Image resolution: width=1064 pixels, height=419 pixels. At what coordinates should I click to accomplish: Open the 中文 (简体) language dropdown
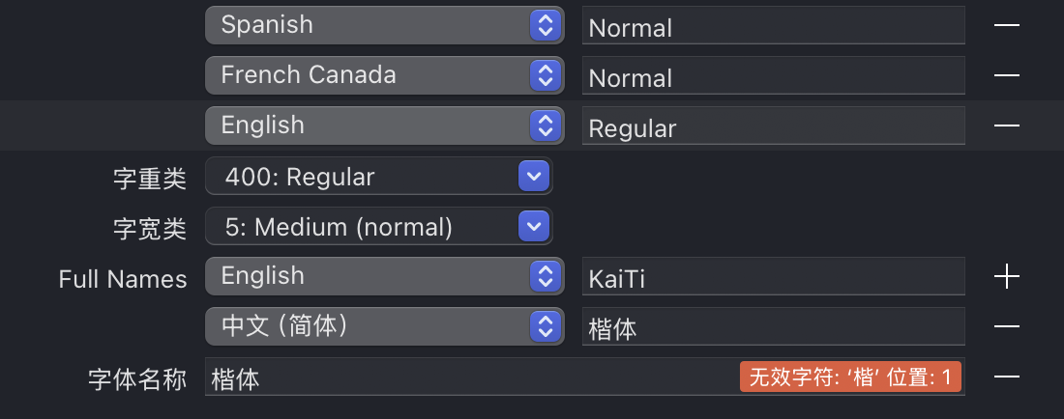point(384,326)
